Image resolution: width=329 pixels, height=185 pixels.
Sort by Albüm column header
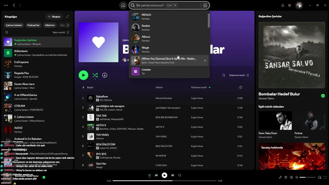tap(159, 87)
